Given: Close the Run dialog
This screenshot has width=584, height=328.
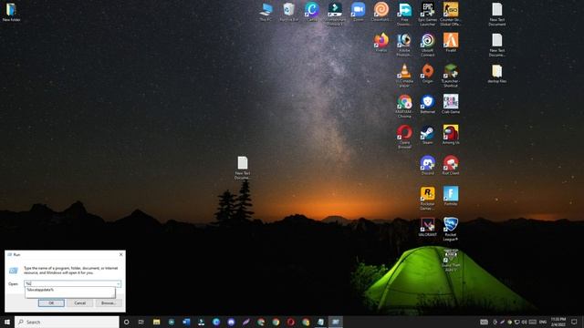Looking at the screenshot, I should tap(120, 255).
